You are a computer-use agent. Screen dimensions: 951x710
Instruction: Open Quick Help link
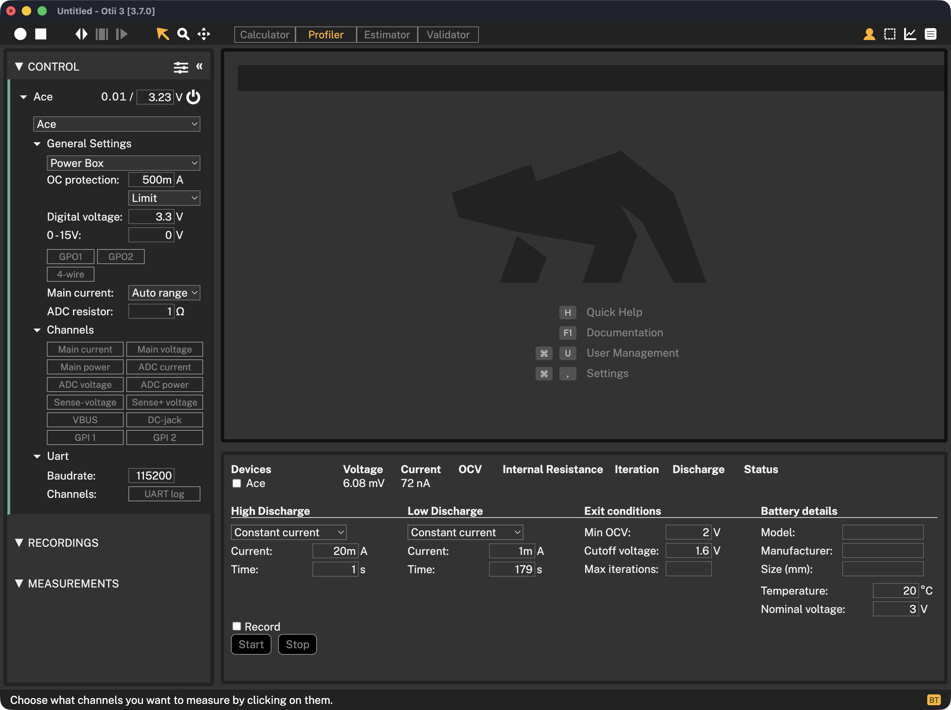pyautogui.click(x=614, y=312)
